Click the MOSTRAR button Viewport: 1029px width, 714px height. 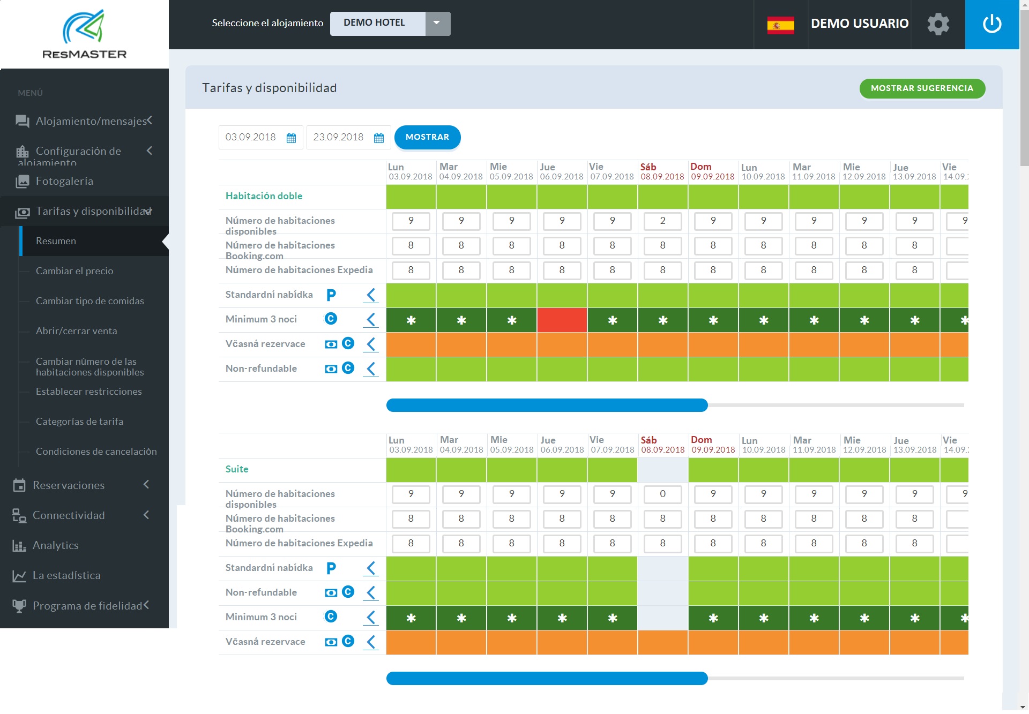[427, 137]
